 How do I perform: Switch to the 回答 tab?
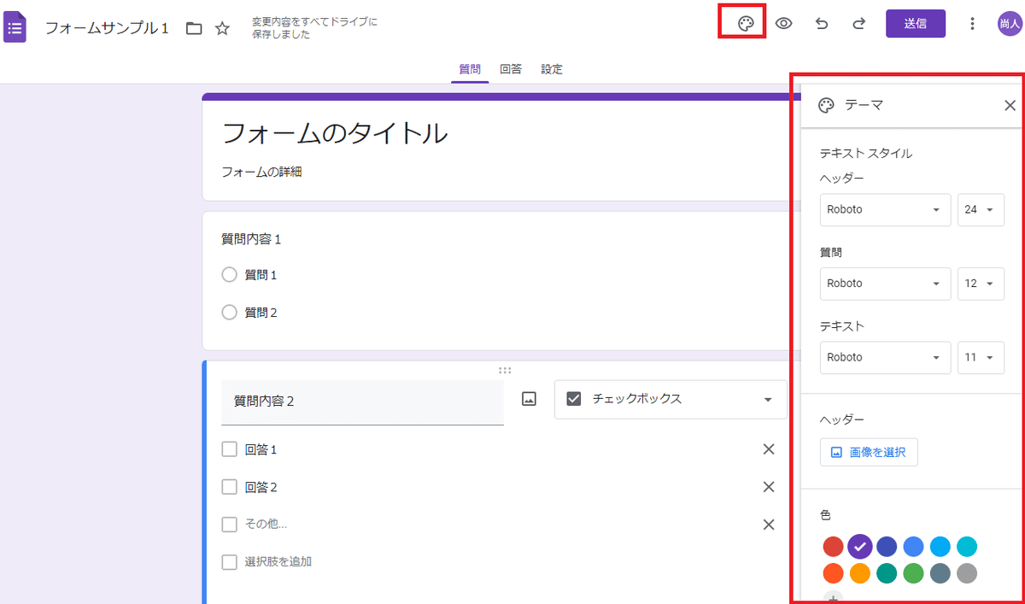511,69
